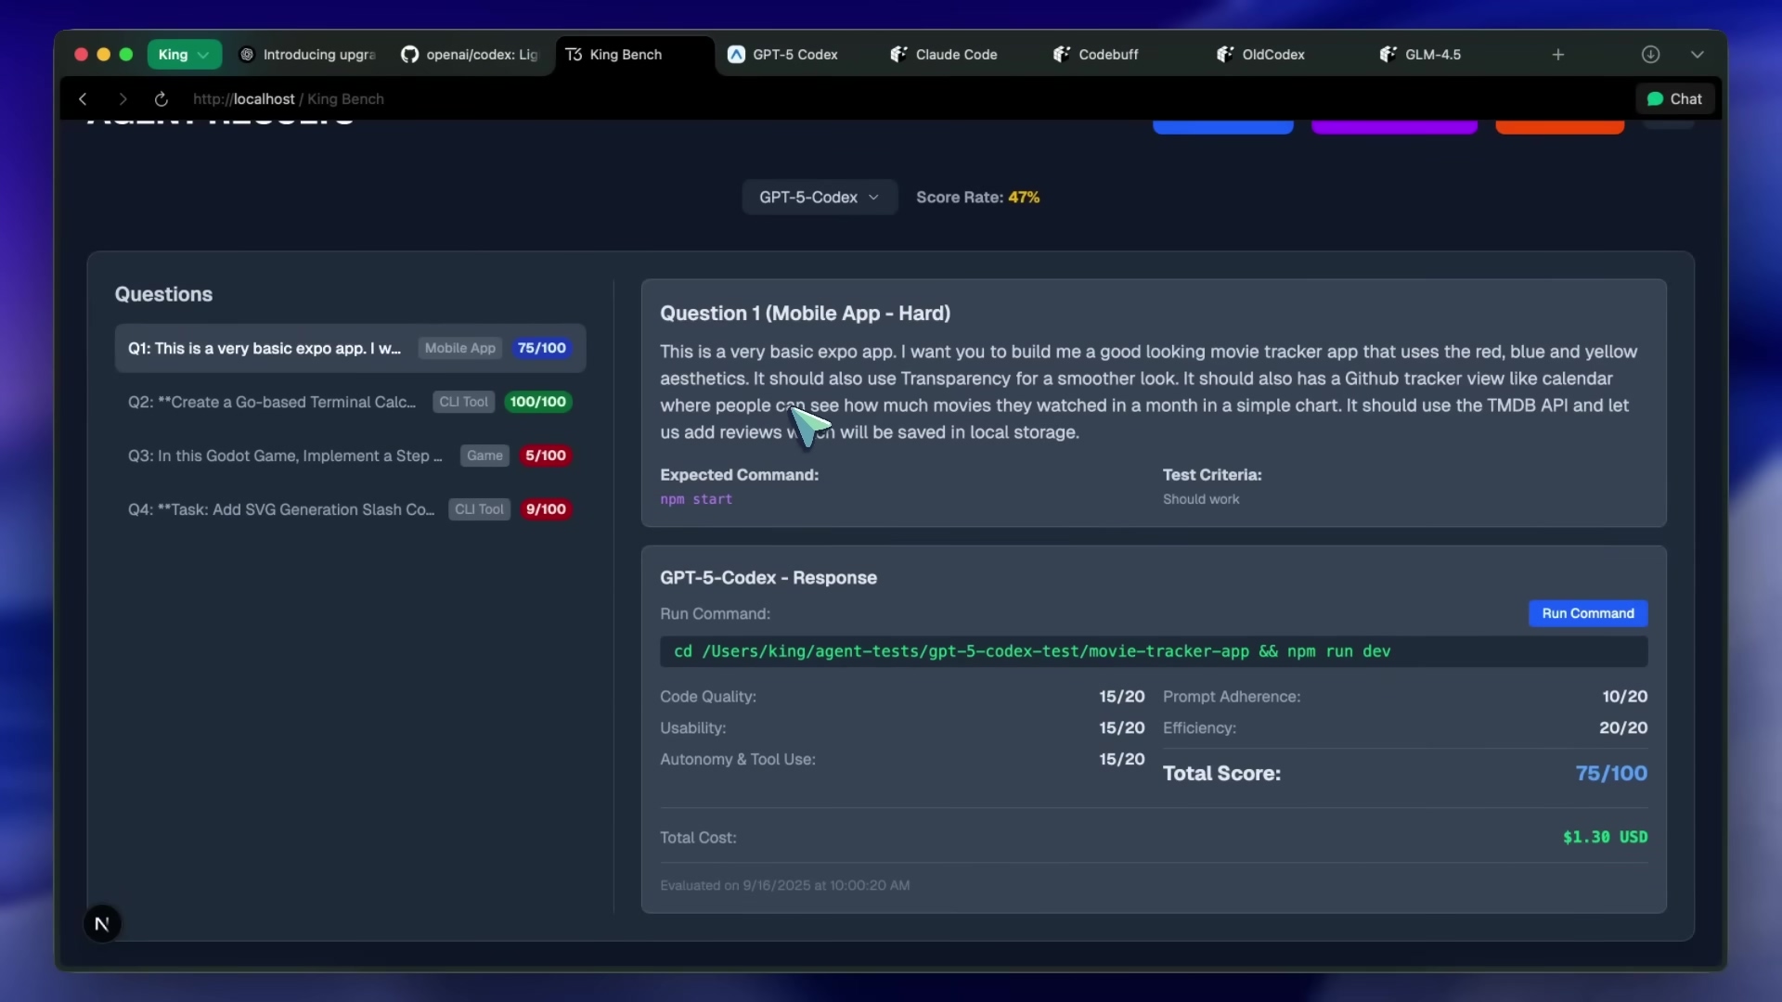Click the Should work test criteria text

click(1201, 499)
